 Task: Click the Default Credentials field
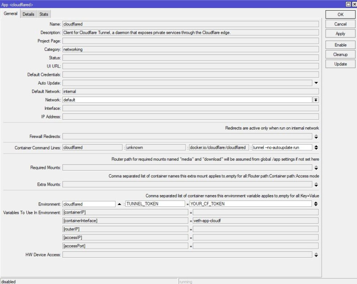(191, 75)
